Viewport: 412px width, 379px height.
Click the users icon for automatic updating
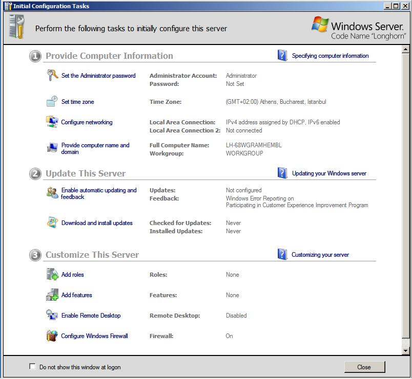tap(52, 193)
